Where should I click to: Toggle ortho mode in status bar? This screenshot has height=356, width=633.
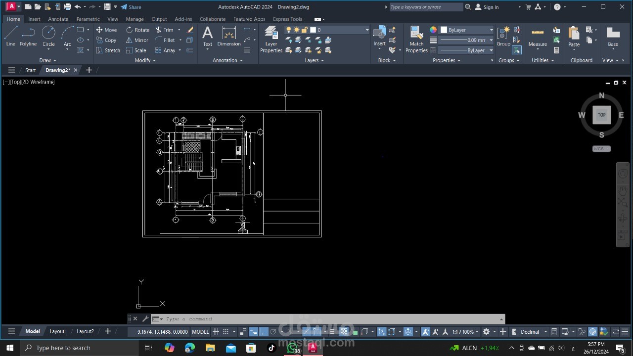[x=264, y=332]
